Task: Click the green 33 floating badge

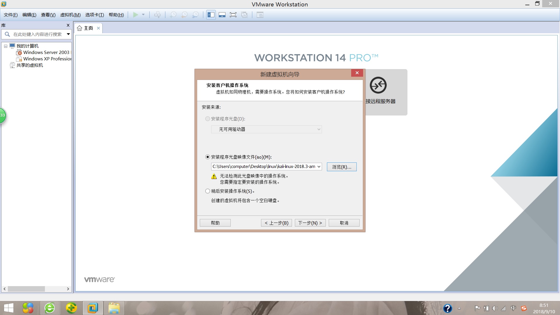Action: tap(2, 116)
